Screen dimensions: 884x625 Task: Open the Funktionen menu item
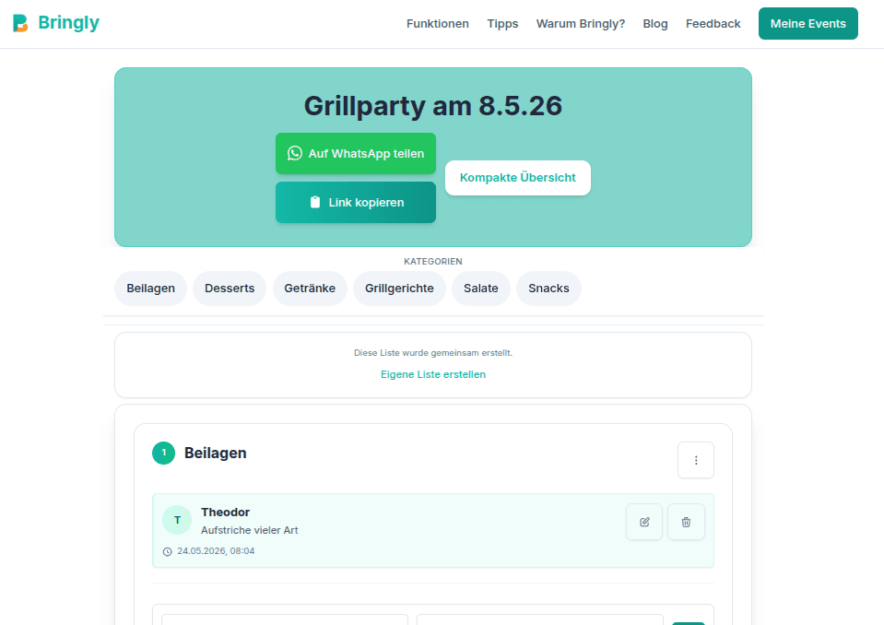click(x=438, y=24)
